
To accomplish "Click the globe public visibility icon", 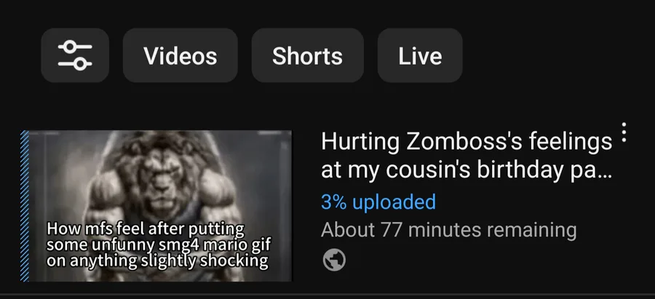I will click(x=334, y=260).
